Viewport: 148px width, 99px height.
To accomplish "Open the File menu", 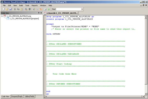I will point(4,5).
